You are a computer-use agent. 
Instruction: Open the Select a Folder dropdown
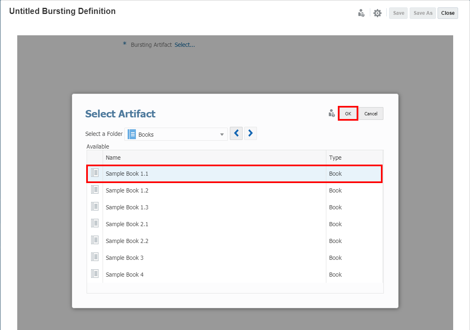[x=222, y=134]
